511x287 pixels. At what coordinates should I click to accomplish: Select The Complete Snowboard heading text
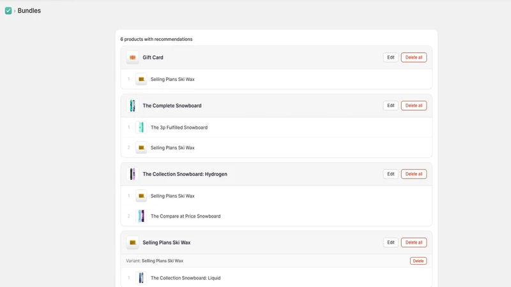click(172, 106)
